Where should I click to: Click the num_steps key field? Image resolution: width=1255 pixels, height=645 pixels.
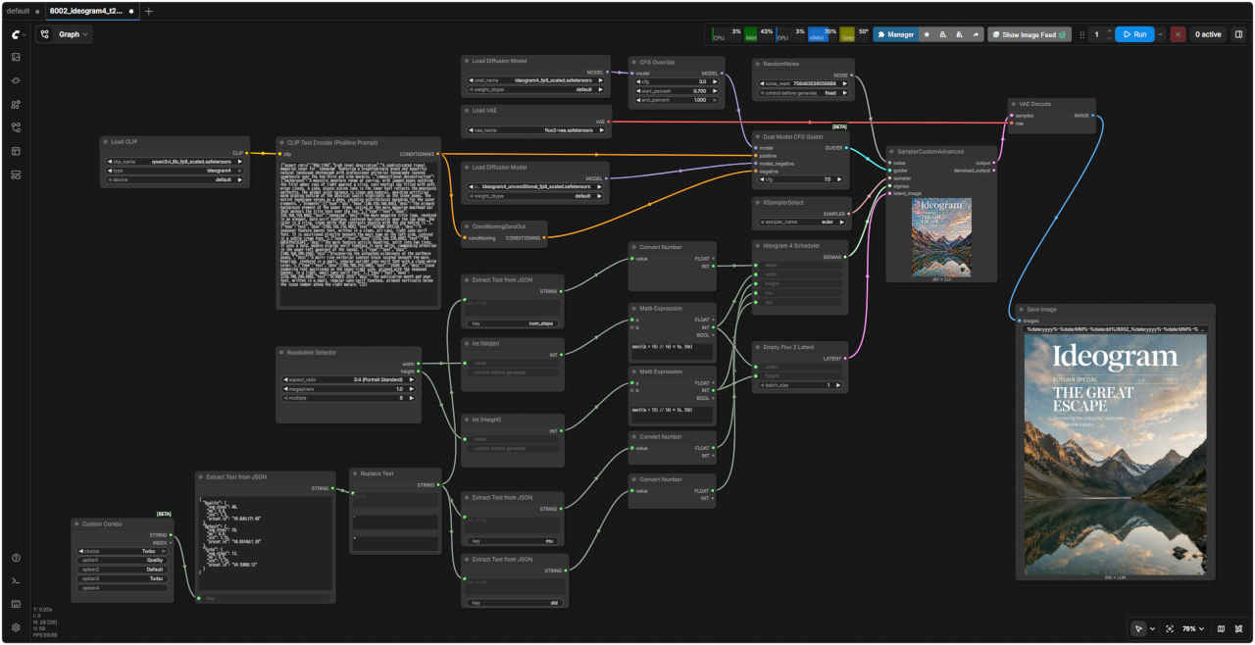click(x=513, y=322)
